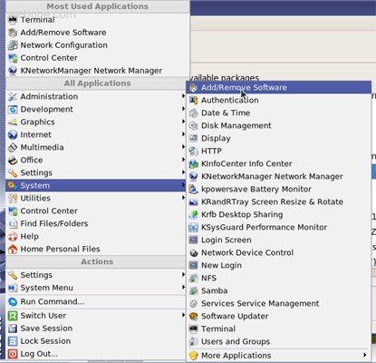Open Network Configuration from most used list
This screenshot has height=363, width=376.
[98, 45]
